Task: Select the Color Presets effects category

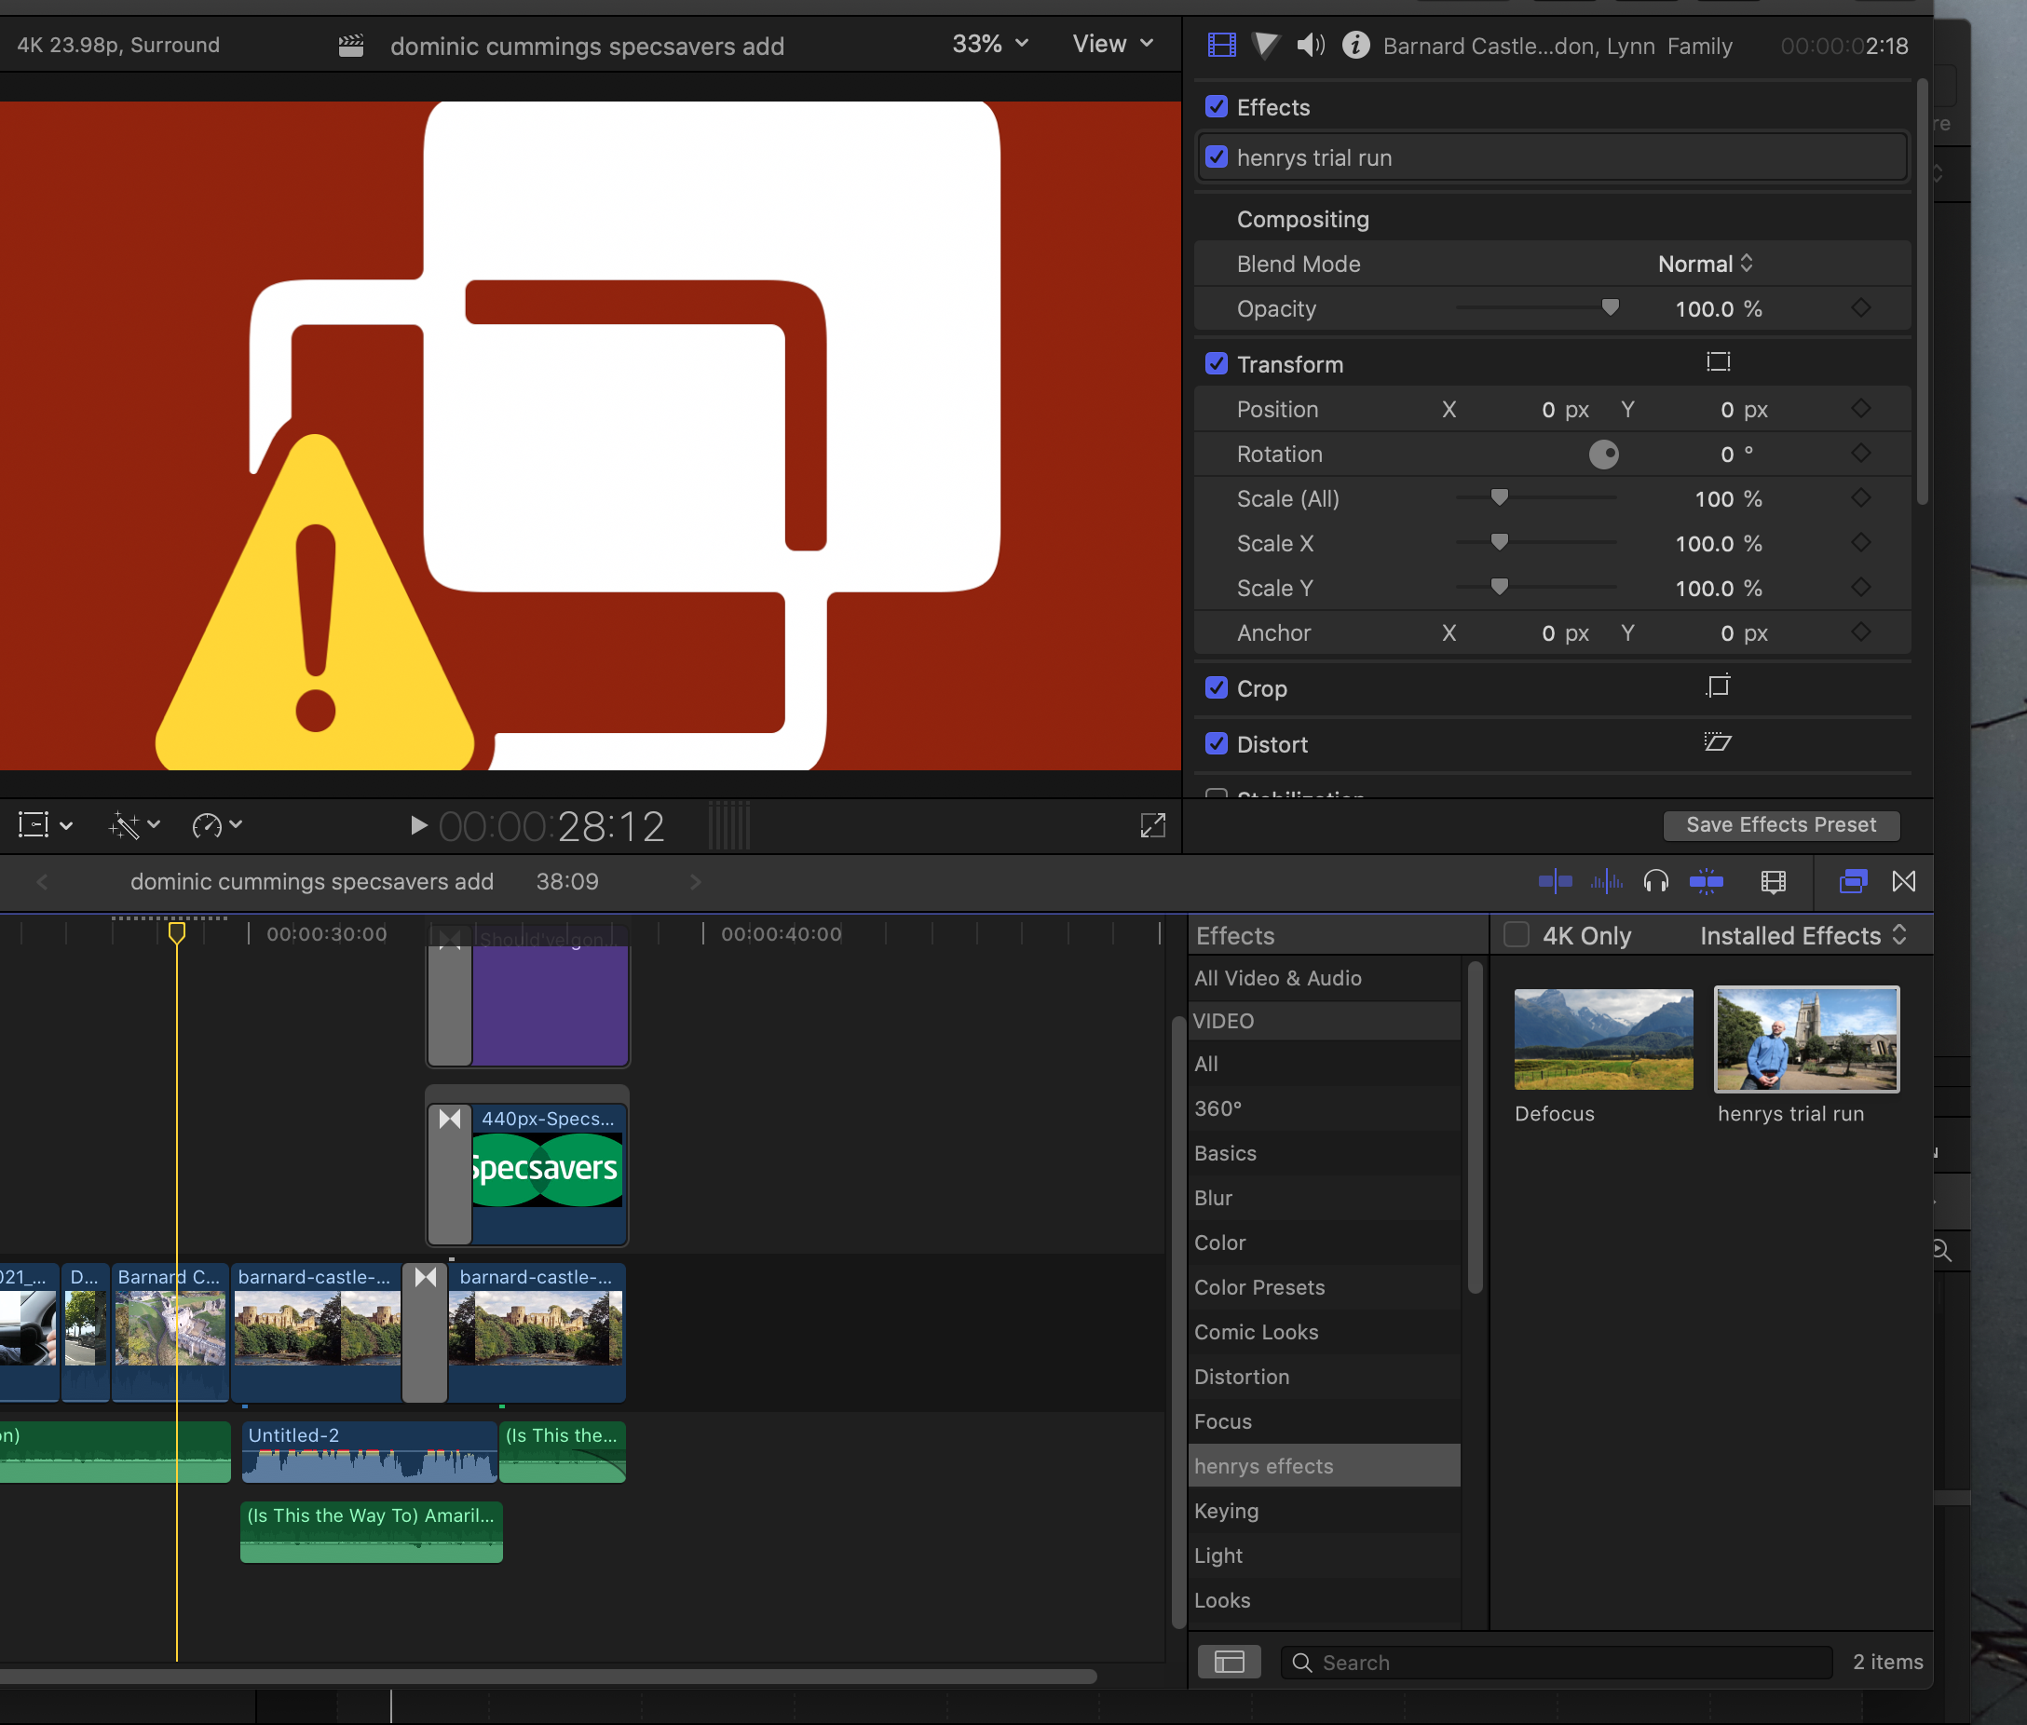Action: [x=1258, y=1287]
